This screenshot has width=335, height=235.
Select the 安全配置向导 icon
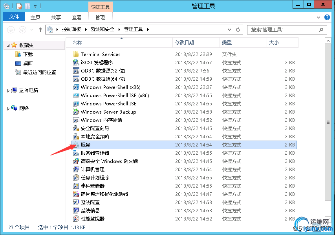(x=76, y=128)
